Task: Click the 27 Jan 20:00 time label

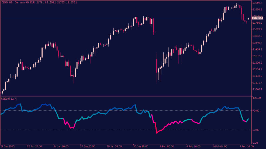Action: [x=88, y=147]
